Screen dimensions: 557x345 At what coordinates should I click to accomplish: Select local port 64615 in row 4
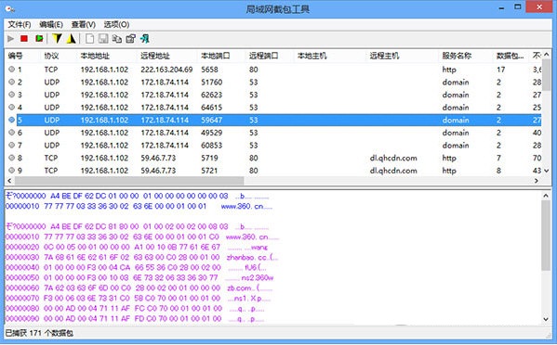(x=212, y=108)
